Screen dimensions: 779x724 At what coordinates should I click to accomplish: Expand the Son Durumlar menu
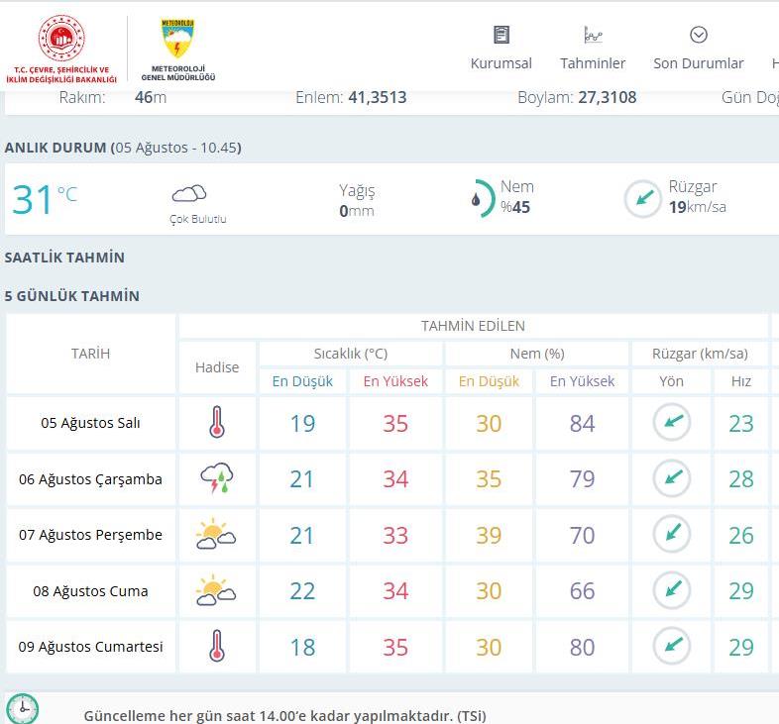point(698,63)
